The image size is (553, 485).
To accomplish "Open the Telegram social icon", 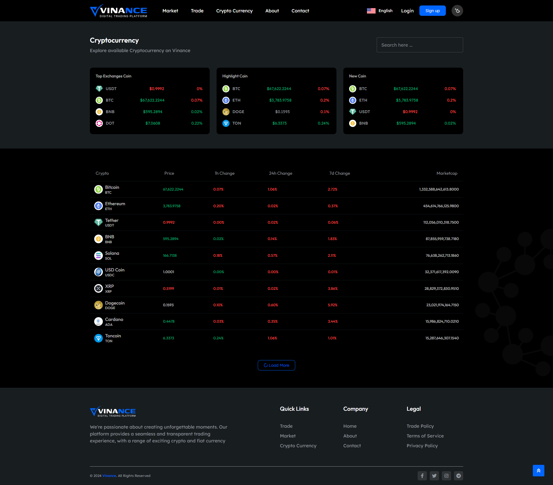I will (458, 476).
